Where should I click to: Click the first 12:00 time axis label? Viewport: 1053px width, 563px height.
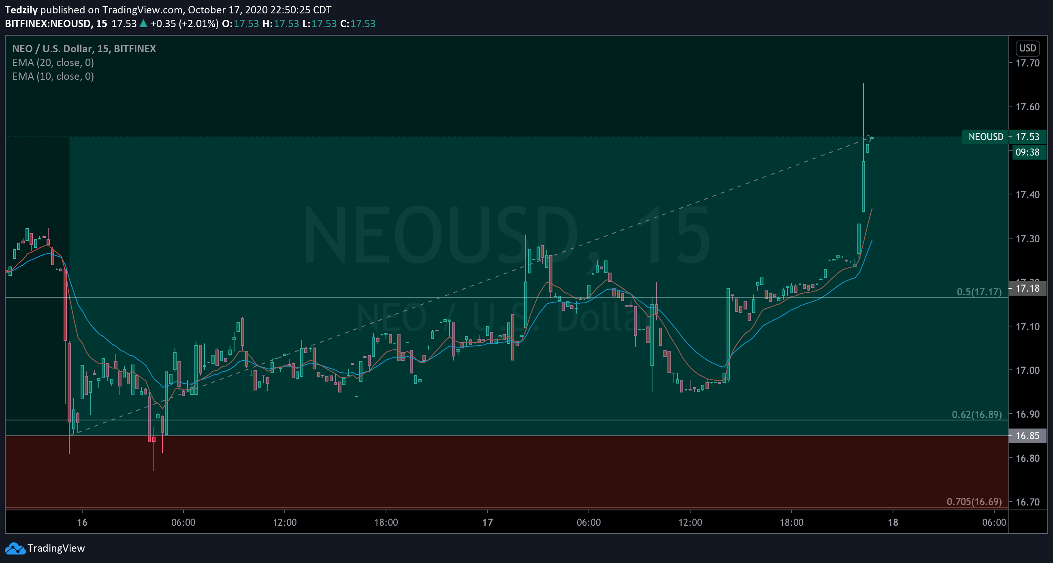pos(285,522)
